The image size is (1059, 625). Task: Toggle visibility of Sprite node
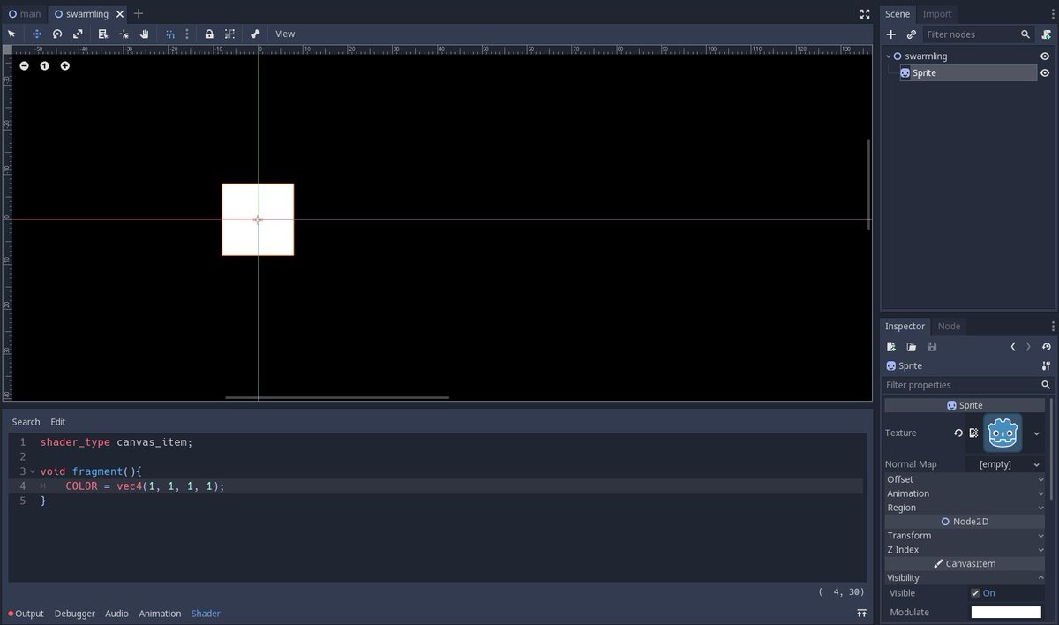coord(1045,73)
